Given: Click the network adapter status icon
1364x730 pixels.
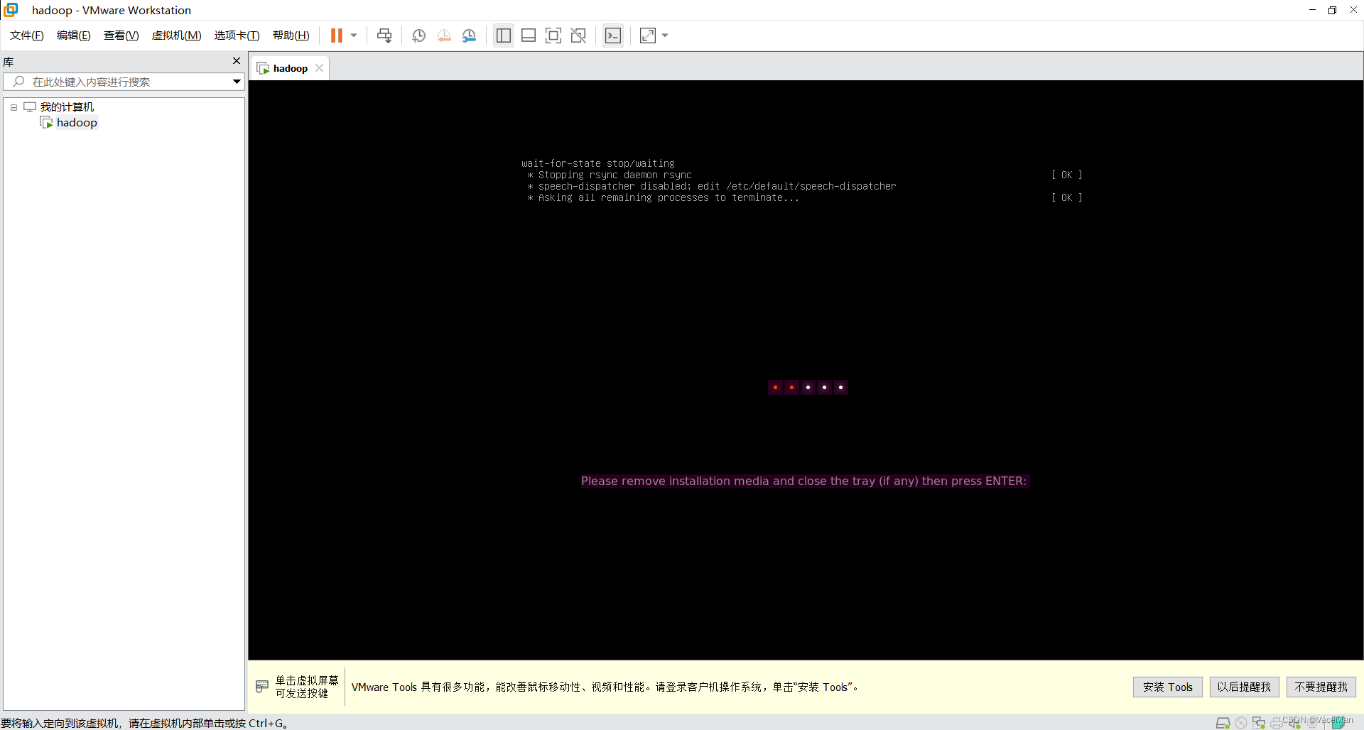Looking at the screenshot, I should [x=1259, y=723].
